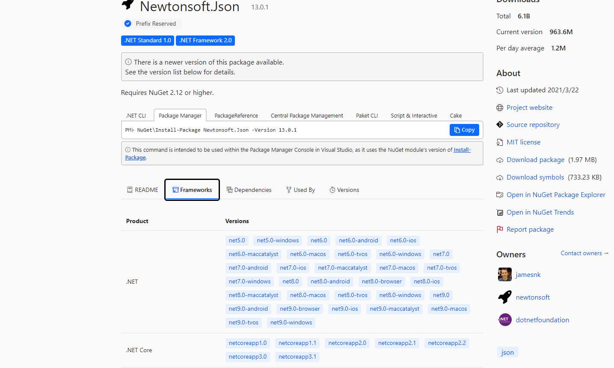614x368 pixels.
Task: Click the info icon in newer version notice
Action: (x=128, y=62)
